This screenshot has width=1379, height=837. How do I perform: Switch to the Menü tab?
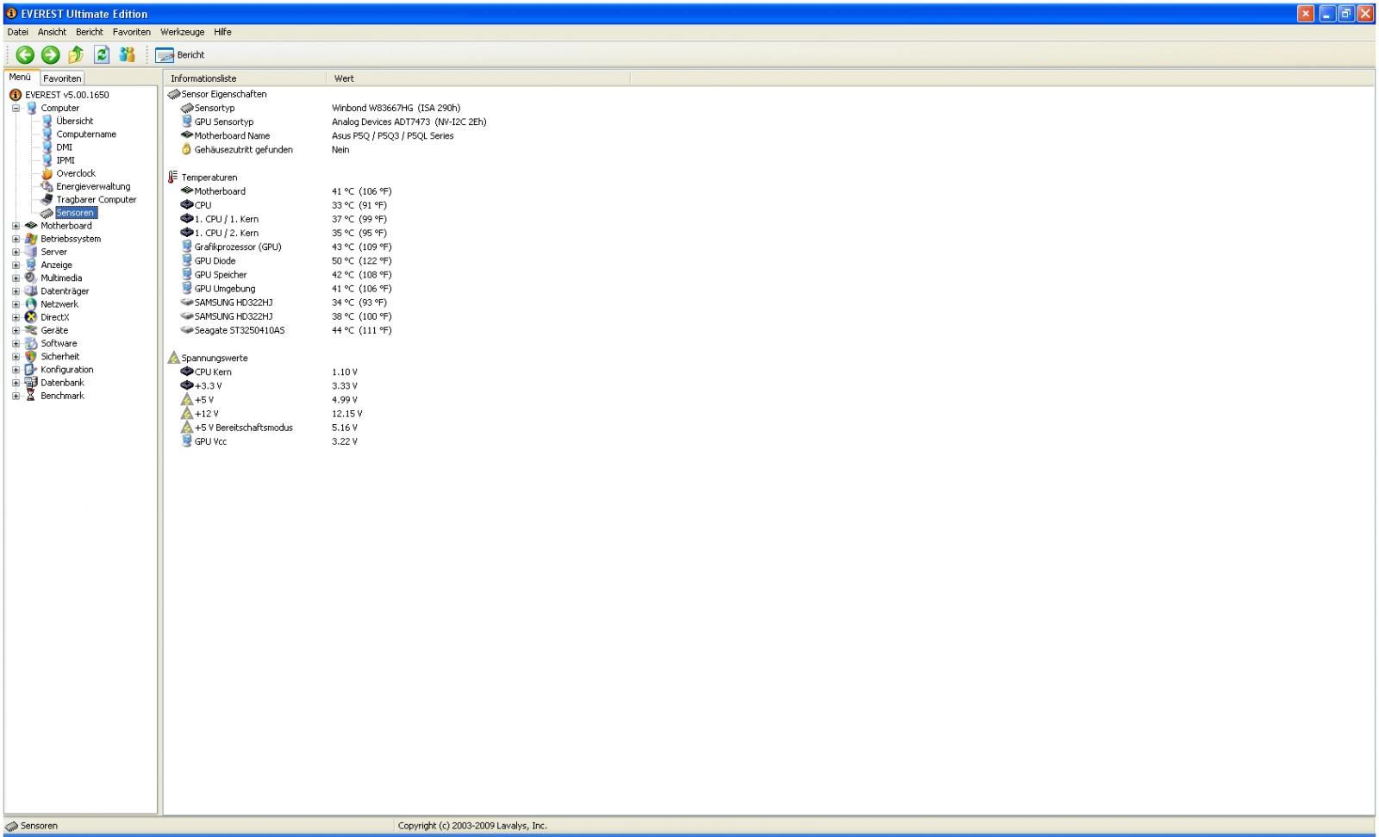[x=20, y=78]
